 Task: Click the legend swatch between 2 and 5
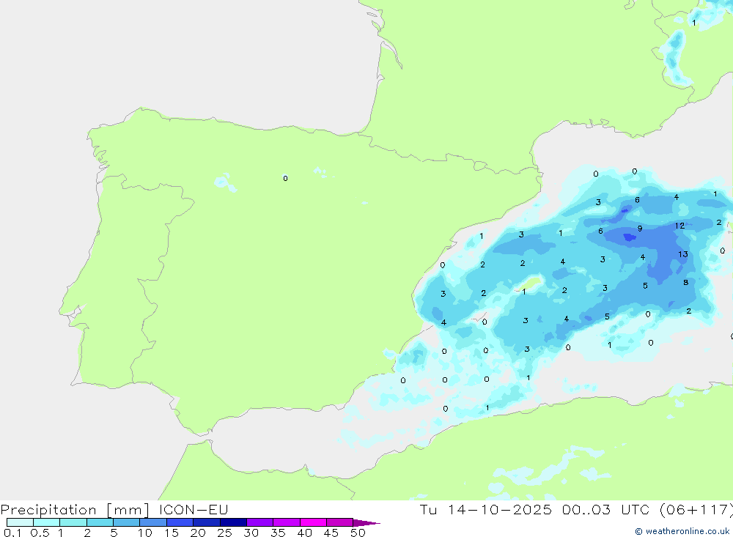(x=100, y=522)
